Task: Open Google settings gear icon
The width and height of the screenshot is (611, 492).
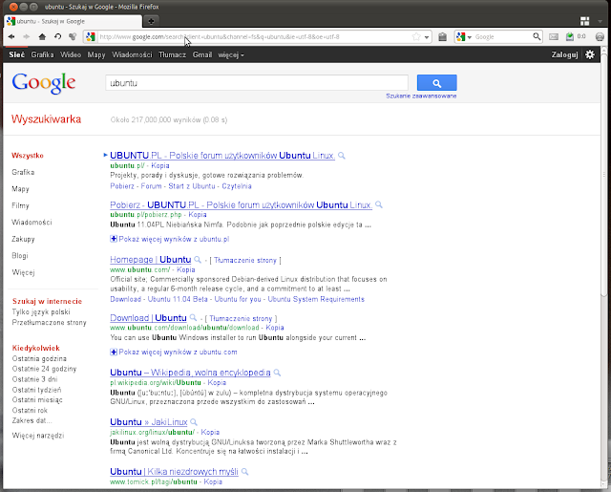Action: click(x=590, y=54)
